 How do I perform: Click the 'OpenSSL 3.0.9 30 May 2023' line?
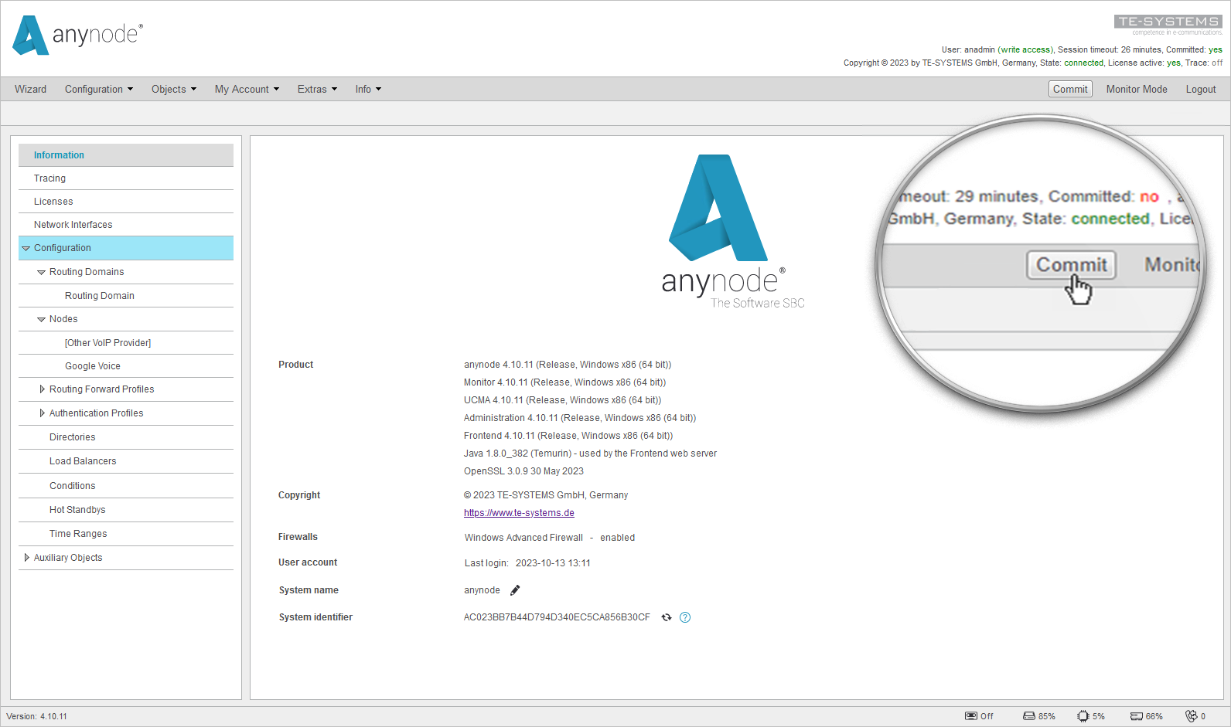click(523, 471)
